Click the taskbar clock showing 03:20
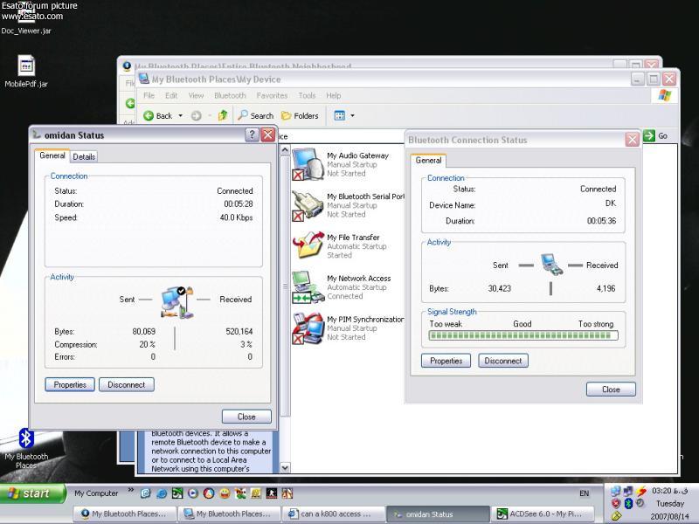The height and width of the screenshot is (524, 699). (x=669, y=491)
